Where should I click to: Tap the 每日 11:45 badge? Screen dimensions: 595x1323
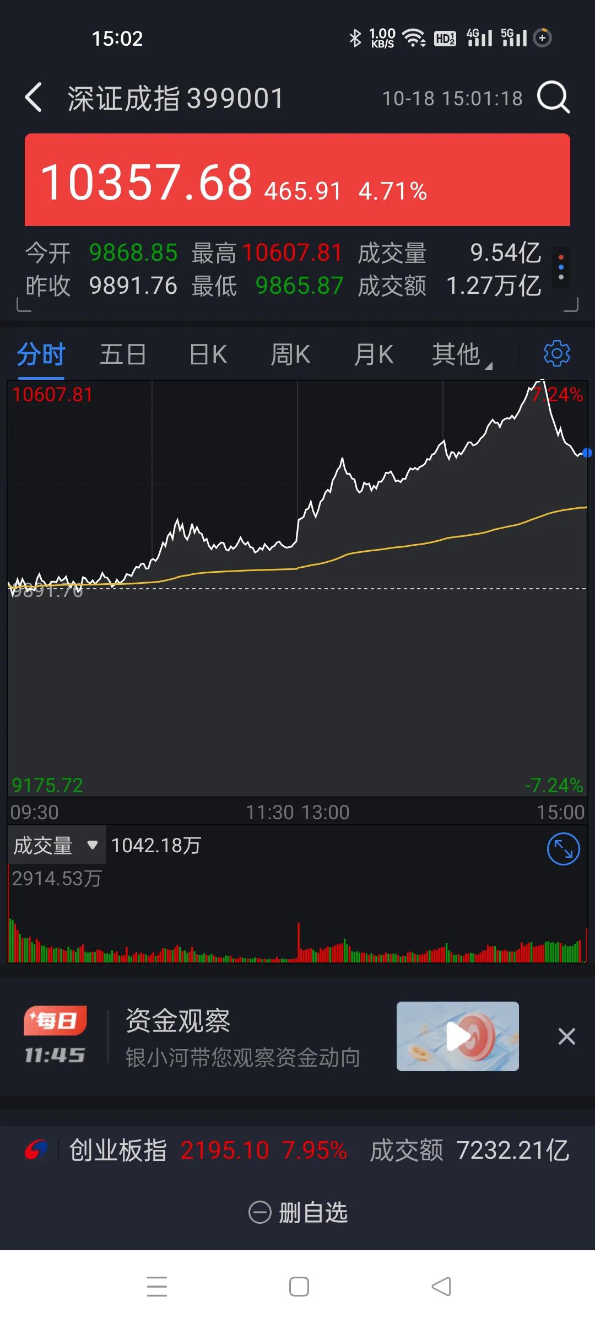(x=55, y=1035)
